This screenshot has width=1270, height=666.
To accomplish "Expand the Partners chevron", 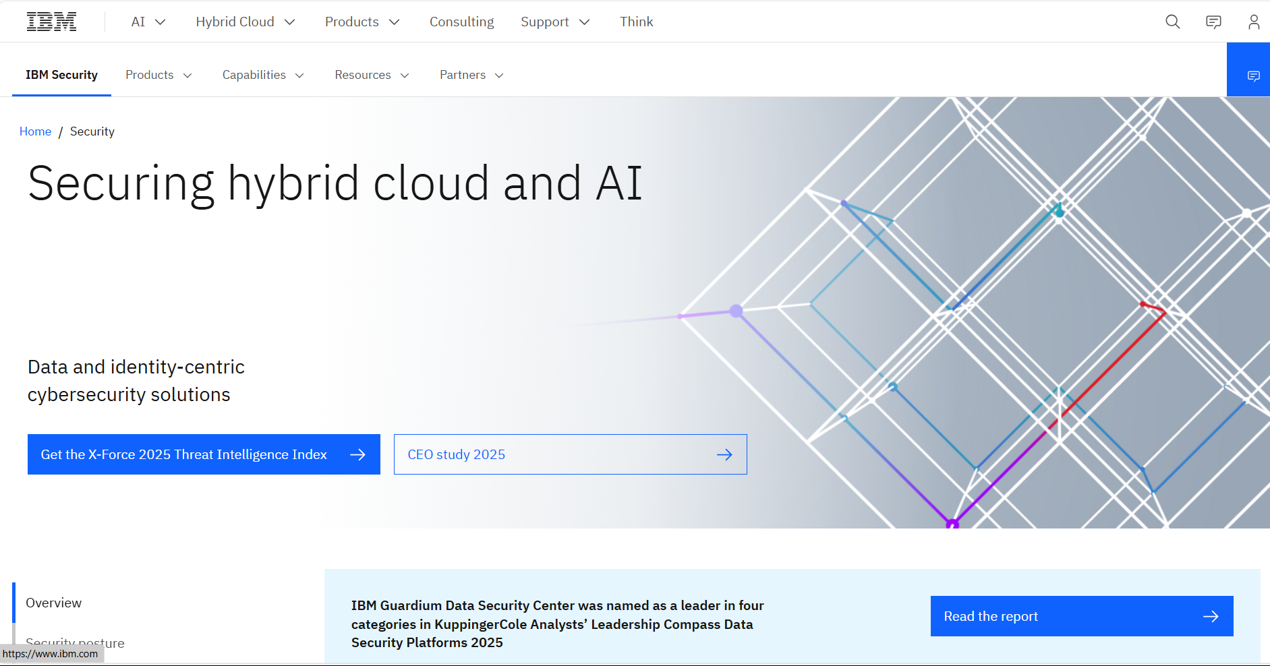I will [x=499, y=75].
